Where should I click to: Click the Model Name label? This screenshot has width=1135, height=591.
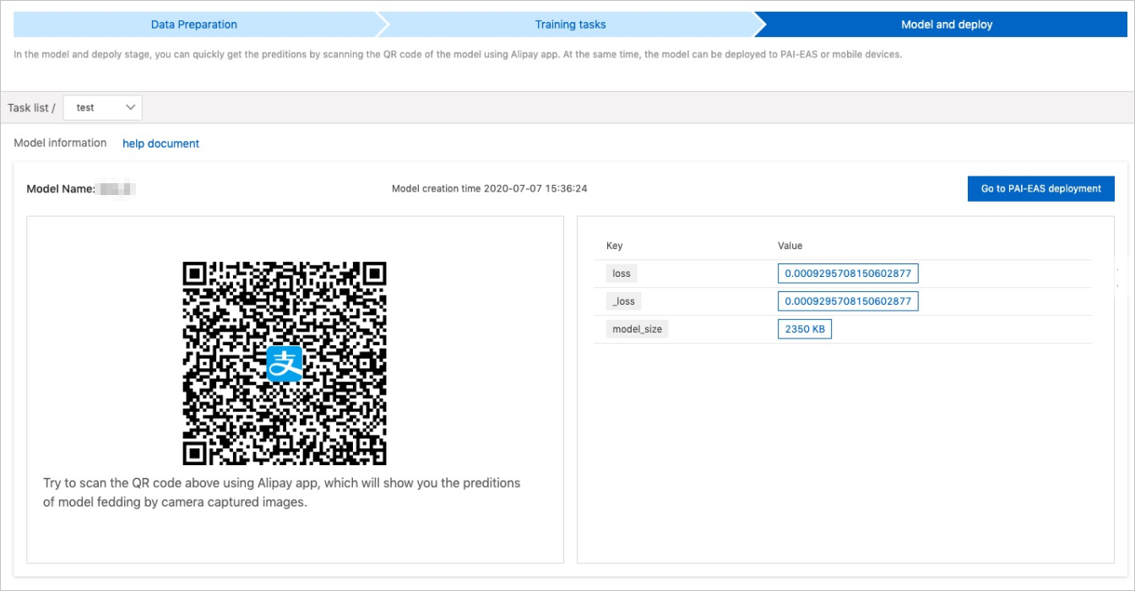click(61, 189)
